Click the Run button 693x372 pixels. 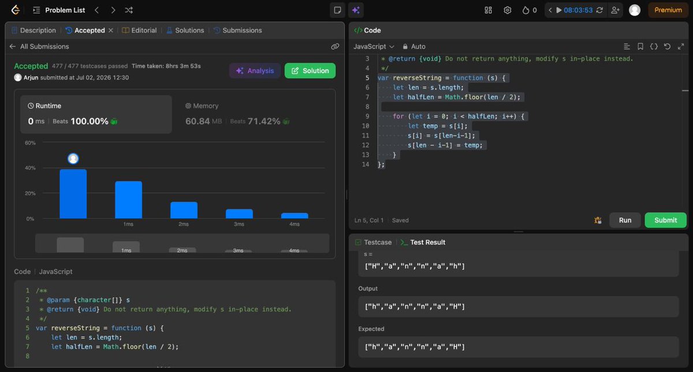click(625, 220)
